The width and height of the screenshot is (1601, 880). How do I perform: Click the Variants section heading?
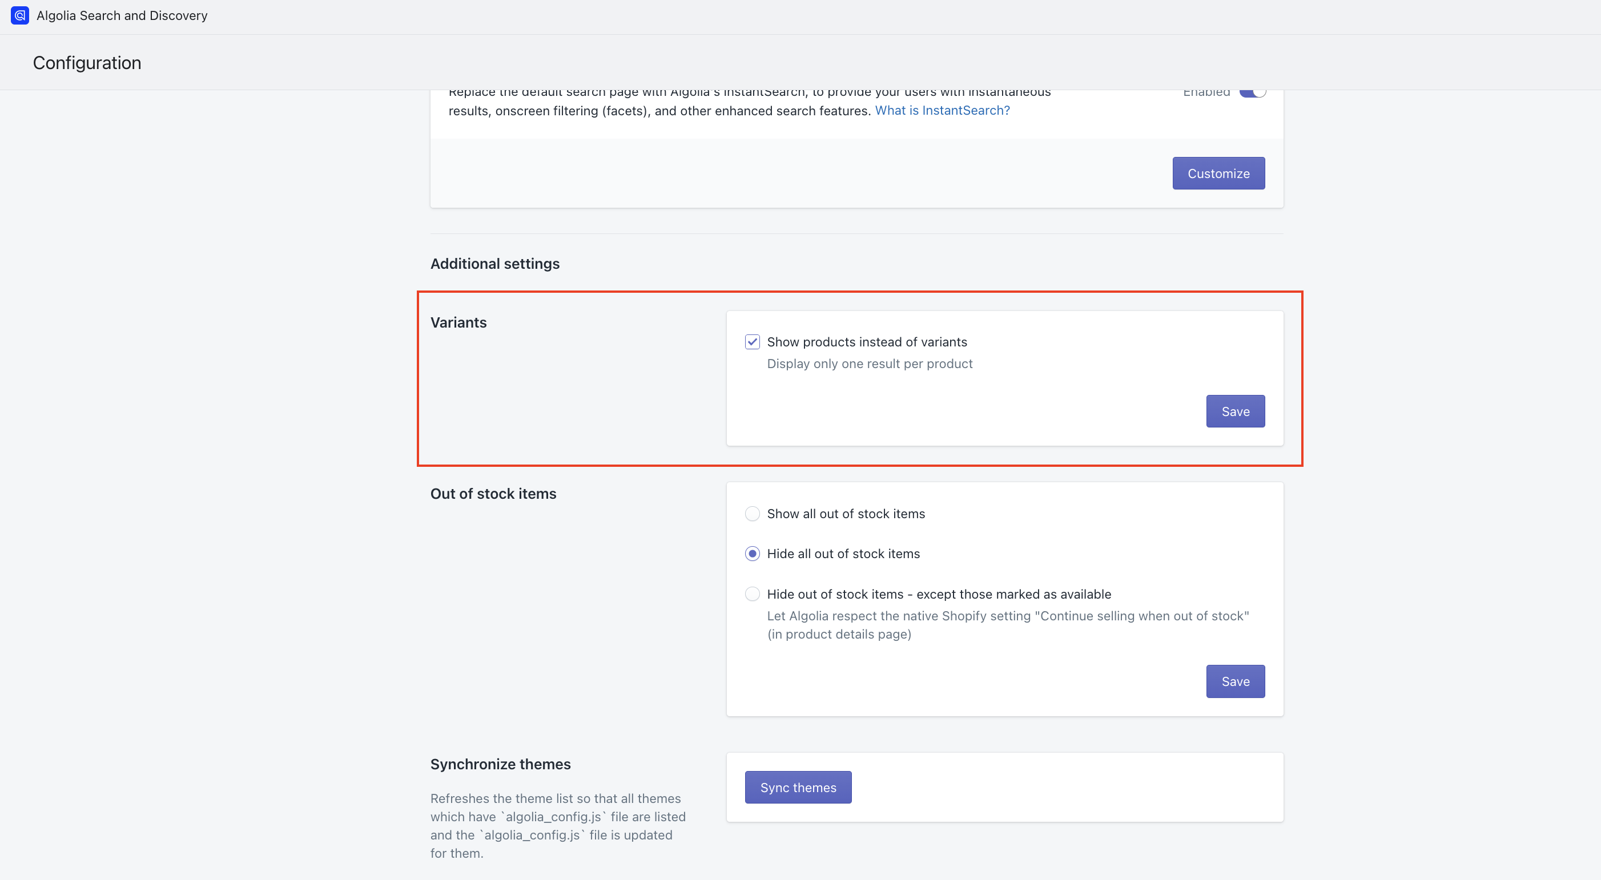point(458,323)
